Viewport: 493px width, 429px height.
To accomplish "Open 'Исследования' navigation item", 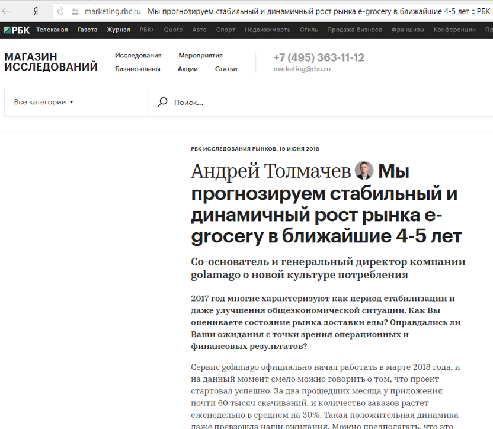I will (x=138, y=55).
